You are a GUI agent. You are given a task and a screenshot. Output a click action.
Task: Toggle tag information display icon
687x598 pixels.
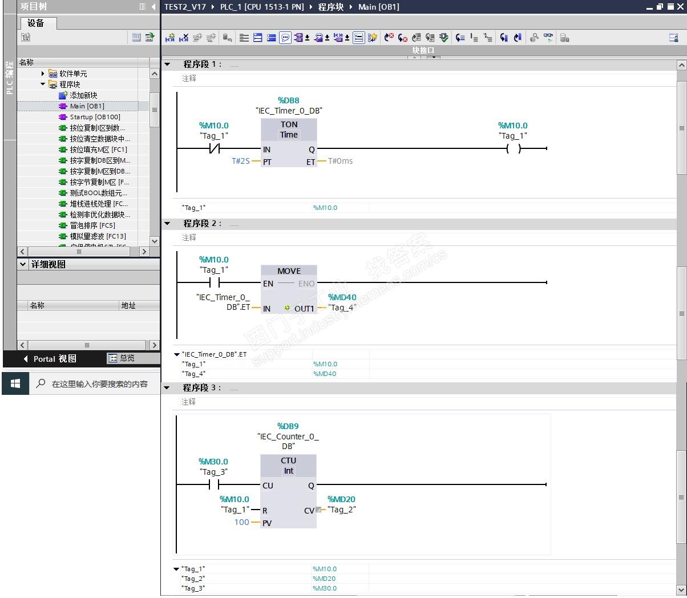point(358,38)
